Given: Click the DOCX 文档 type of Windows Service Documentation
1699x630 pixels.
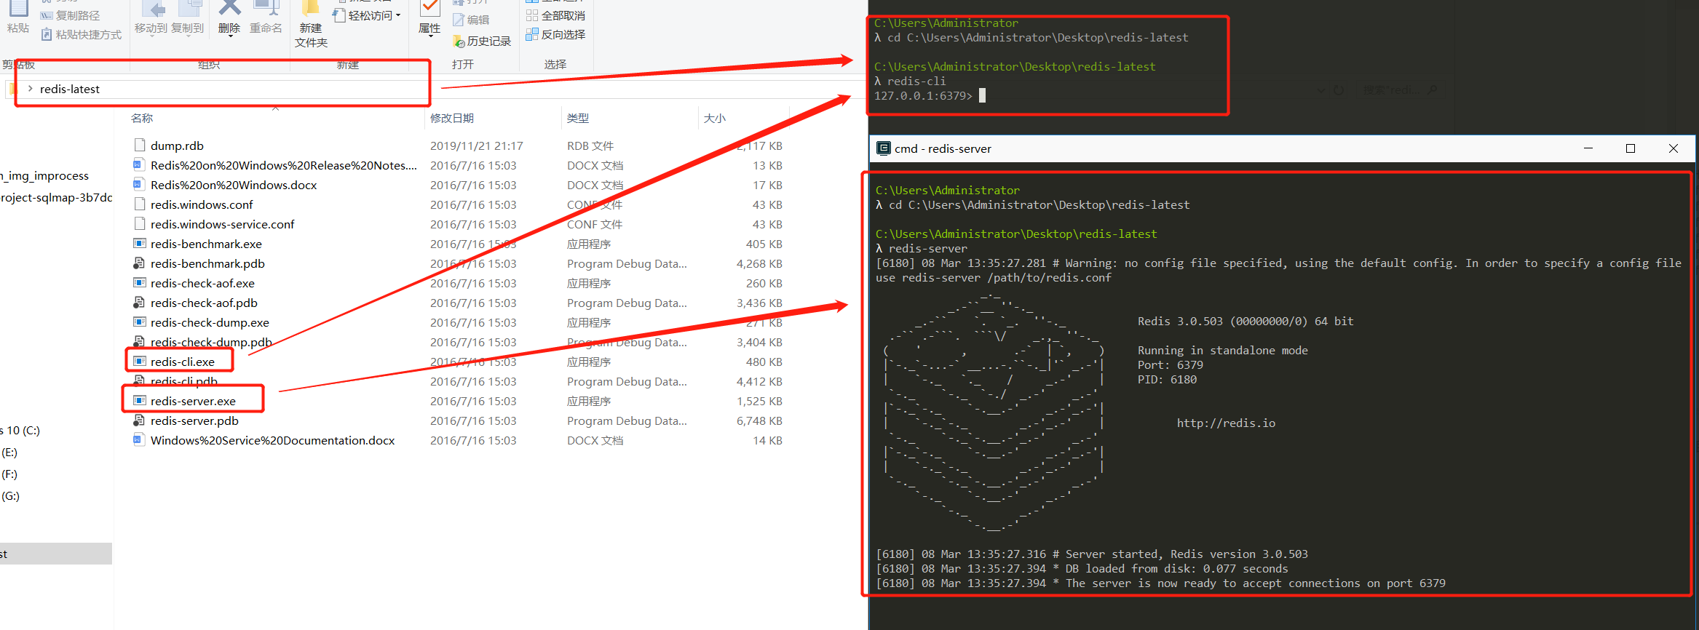Looking at the screenshot, I should (x=595, y=440).
